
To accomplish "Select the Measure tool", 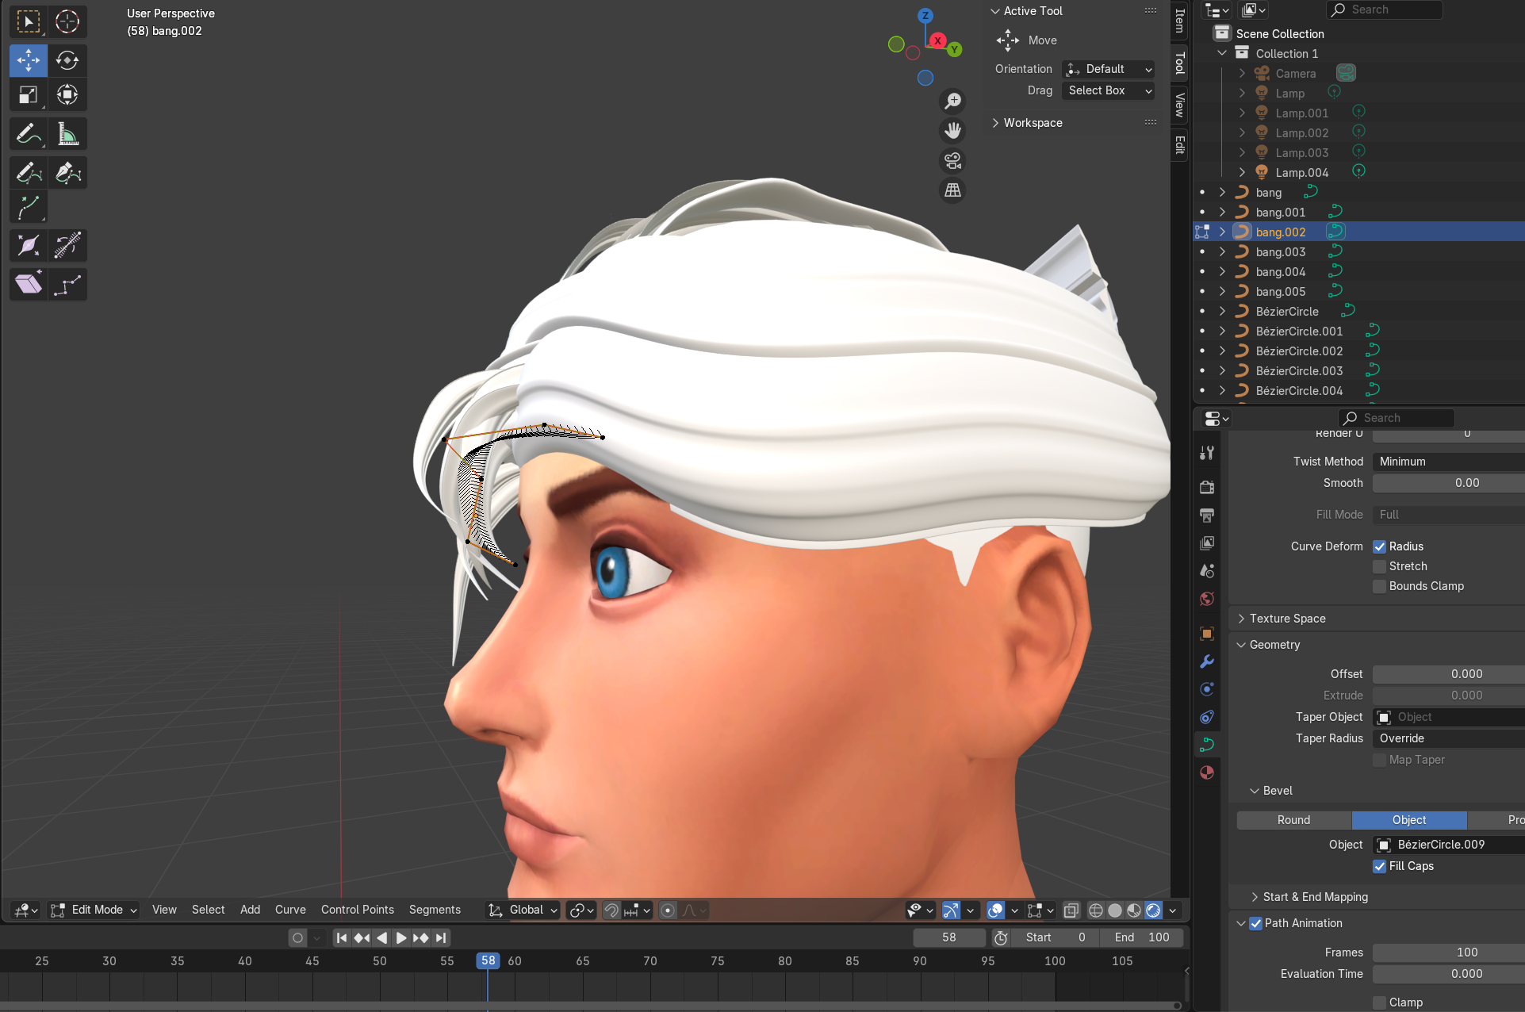I will (67, 134).
